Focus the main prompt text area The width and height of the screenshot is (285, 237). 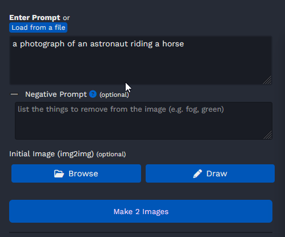141,60
